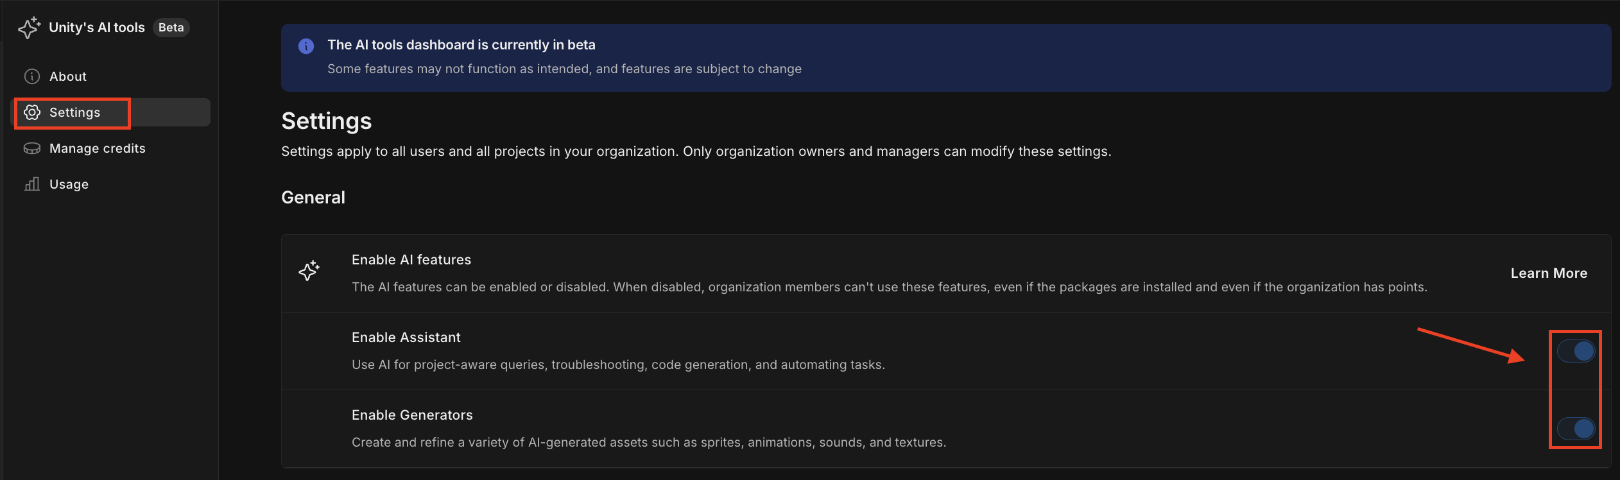Screen dimensions: 1620x480
Task: Click the Unity AI tools sparkle logo
Action: 30,28
